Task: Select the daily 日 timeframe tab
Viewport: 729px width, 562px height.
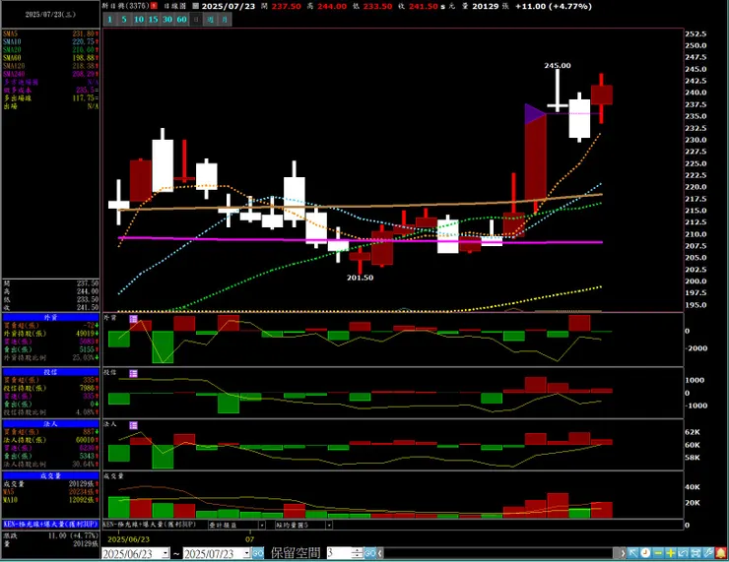Action: point(196,20)
